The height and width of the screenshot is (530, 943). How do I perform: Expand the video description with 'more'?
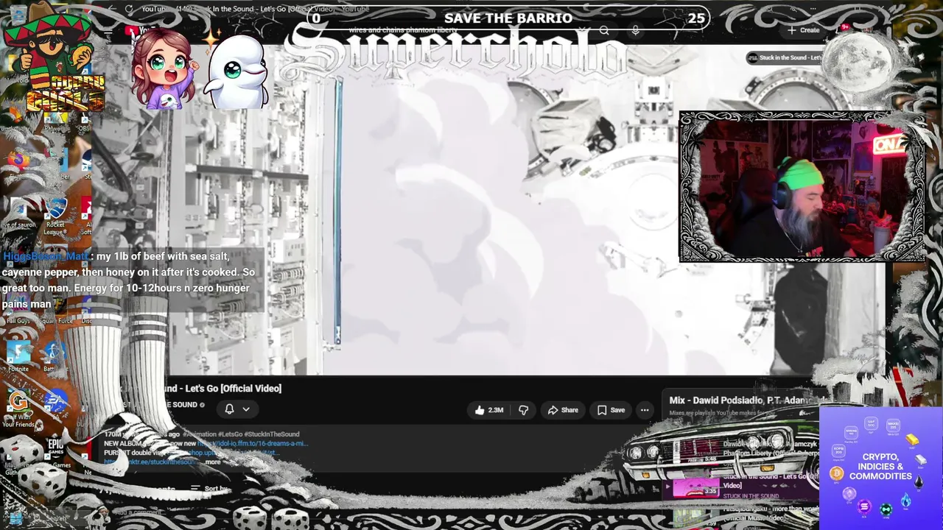click(213, 462)
